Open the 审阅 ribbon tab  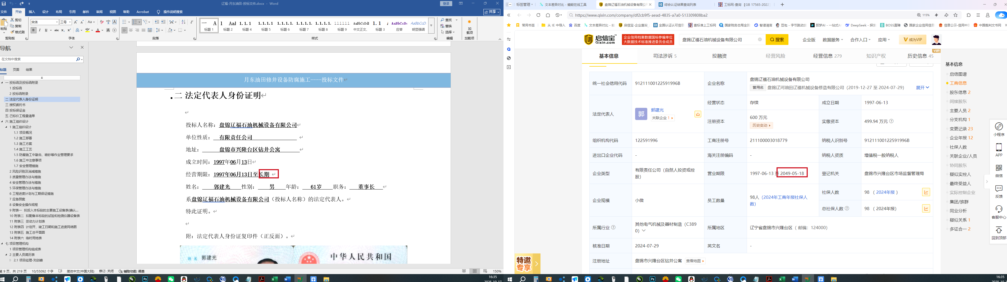99,12
